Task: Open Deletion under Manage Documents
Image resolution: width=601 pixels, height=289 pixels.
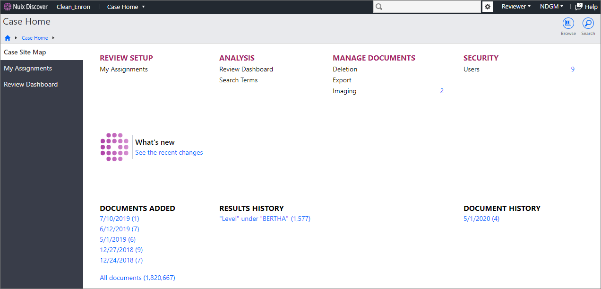Action: click(x=345, y=69)
